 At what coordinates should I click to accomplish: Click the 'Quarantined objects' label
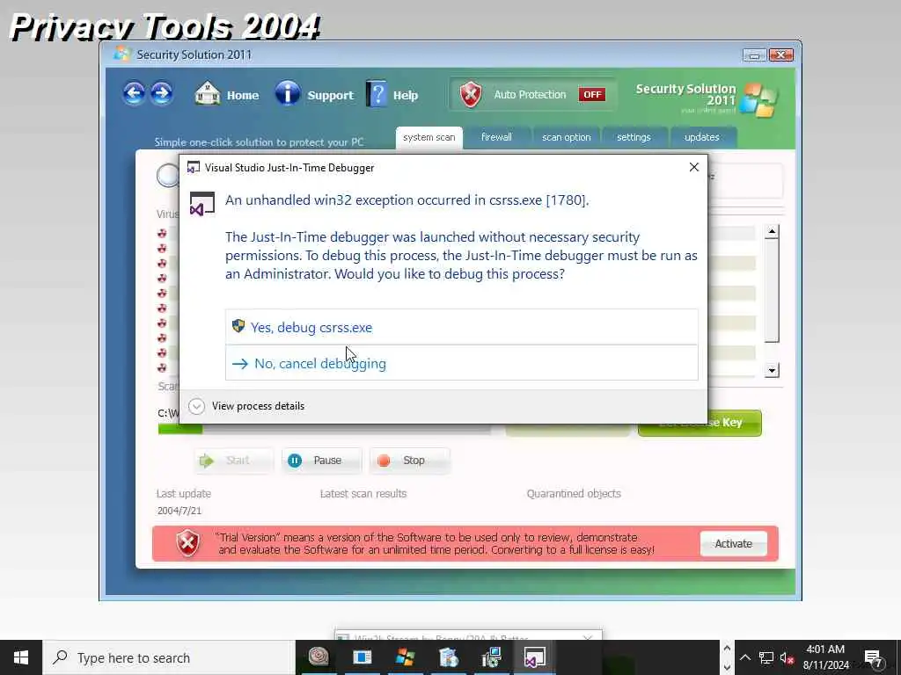574,494
